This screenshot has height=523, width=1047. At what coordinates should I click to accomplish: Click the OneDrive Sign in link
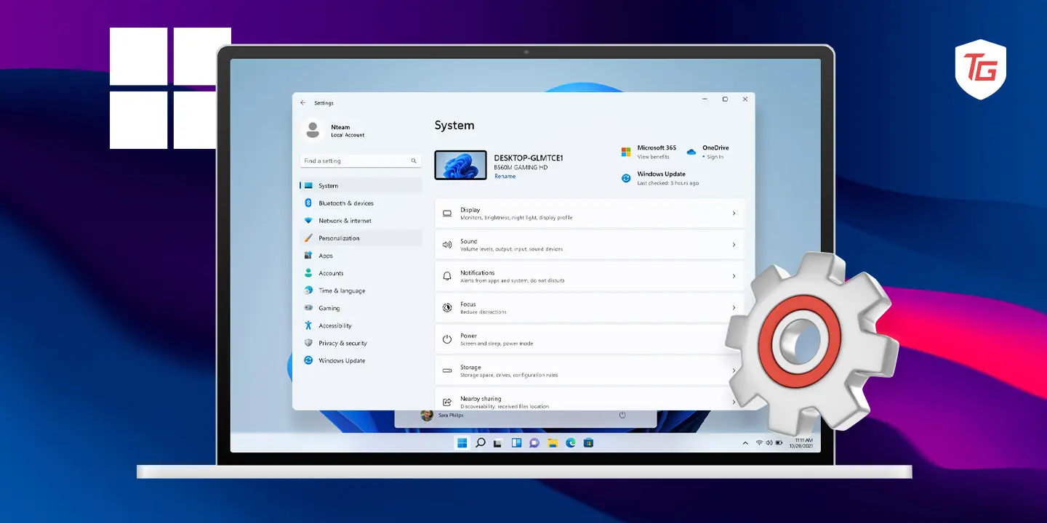(x=715, y=157)
